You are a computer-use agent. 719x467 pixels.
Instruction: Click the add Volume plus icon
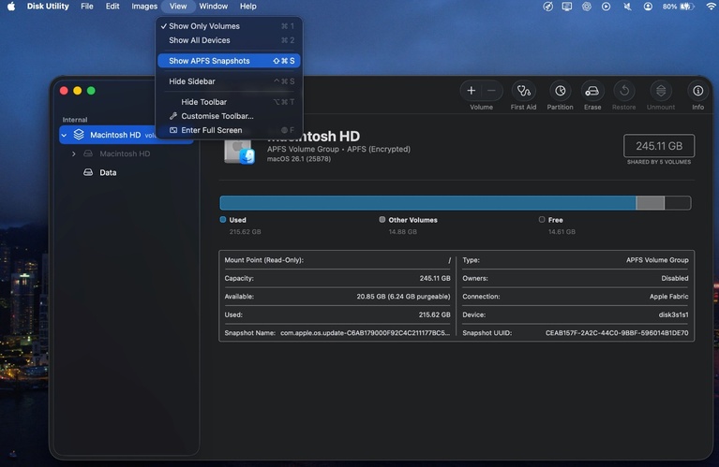point(471,91)
